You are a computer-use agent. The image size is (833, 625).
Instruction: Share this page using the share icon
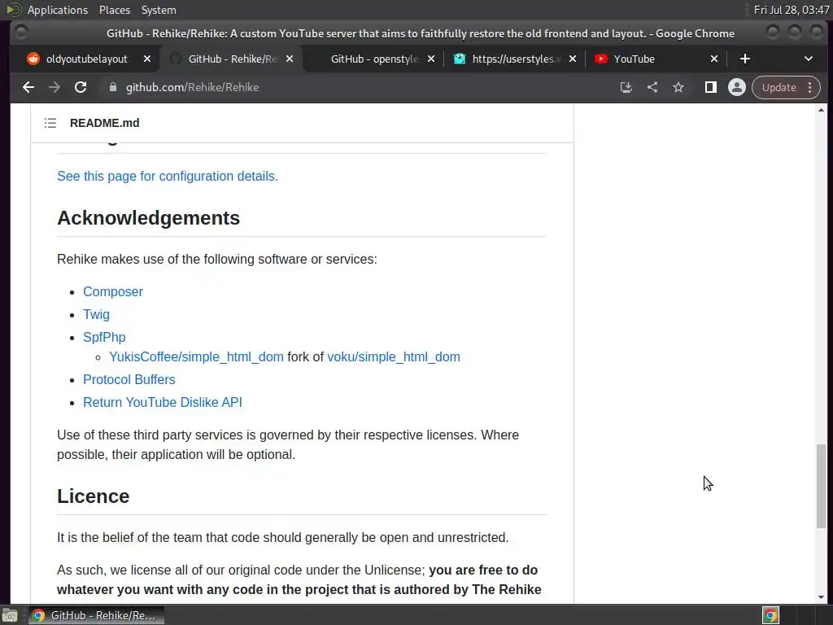pos(652,87)
